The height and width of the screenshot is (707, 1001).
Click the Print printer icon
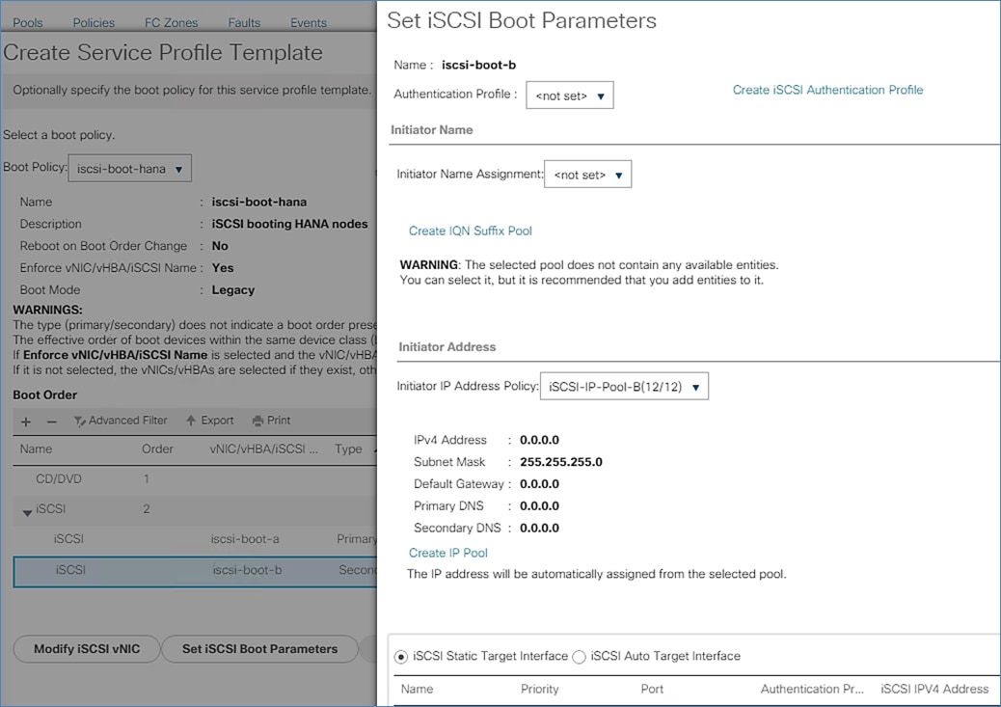click(257, 421)
